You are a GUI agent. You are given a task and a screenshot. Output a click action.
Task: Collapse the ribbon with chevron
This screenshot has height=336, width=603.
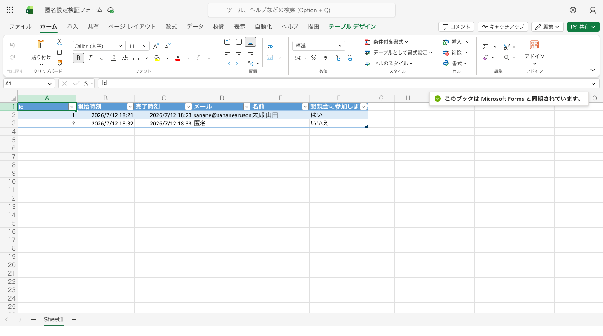(593, 70)
